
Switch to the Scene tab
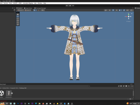19,8
